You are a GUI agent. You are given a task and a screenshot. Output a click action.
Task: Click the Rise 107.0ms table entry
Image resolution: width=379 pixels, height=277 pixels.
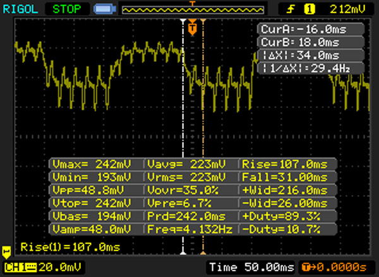click(x=288, y=164)
